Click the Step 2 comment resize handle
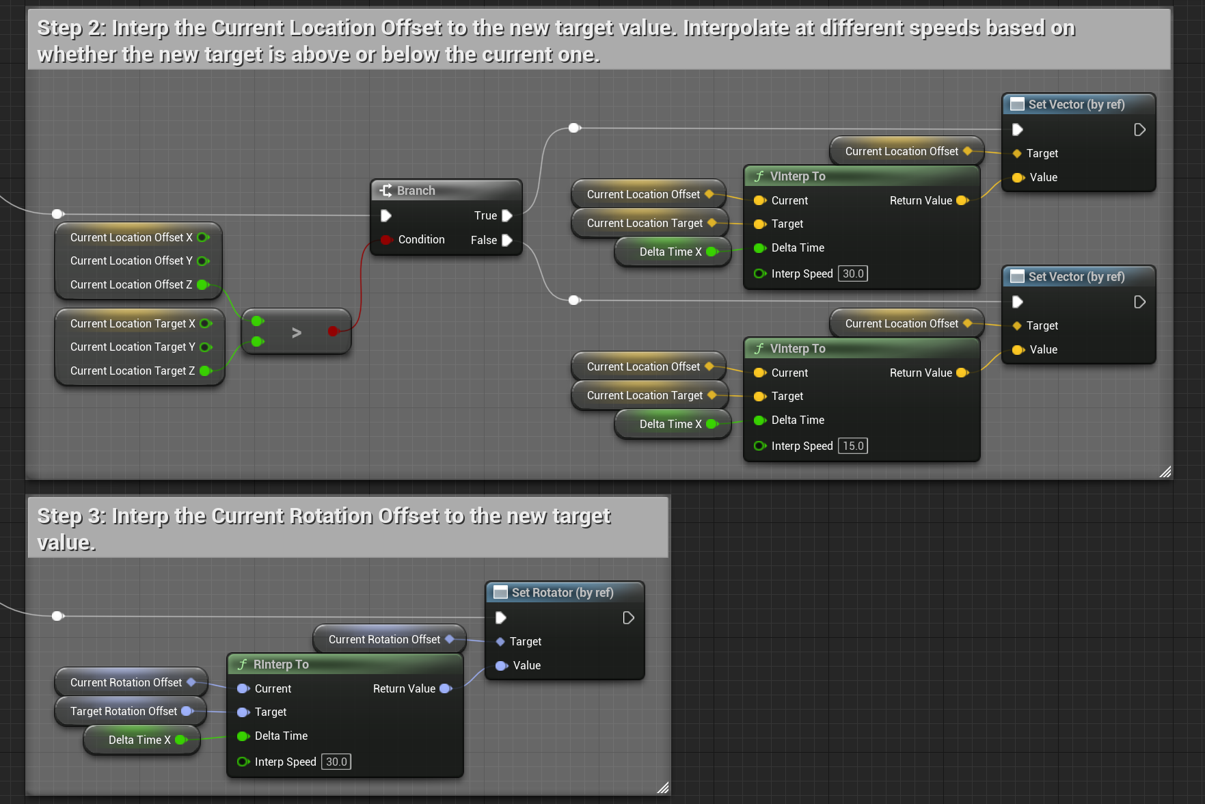The width and height of the screenshot is (1205, 804). click(1165, 472)
